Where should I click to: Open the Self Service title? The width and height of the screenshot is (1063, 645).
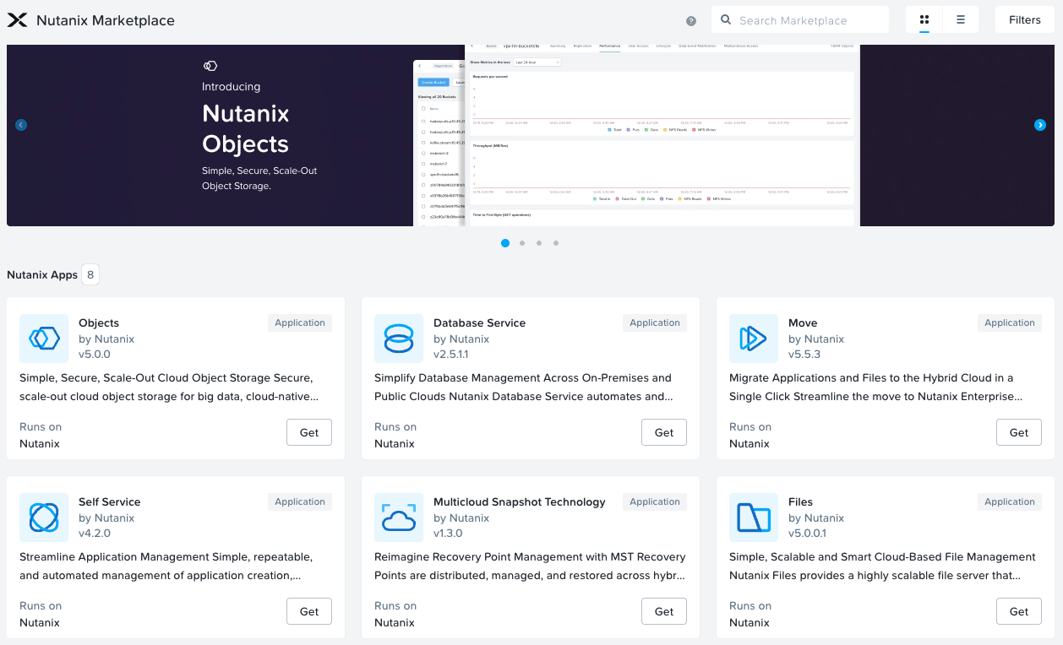(109, 501)
